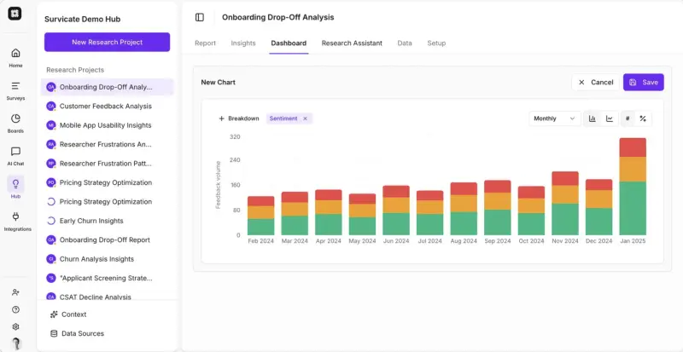Open Churn Analysis Insights project
This screenshot has width=683, height=352.
108,259
